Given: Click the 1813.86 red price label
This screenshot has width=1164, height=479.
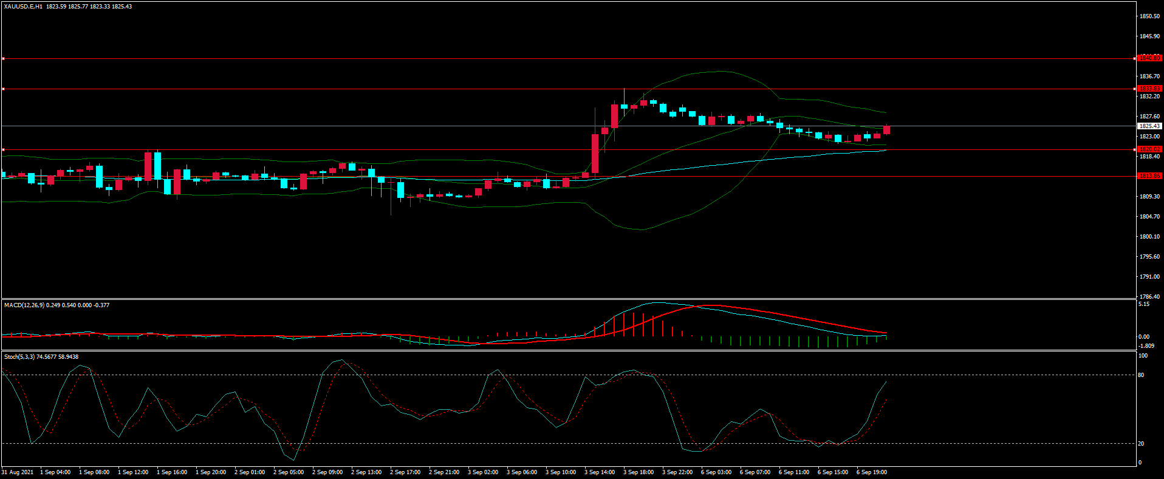Looking at the screenshot, I should tap(1149, 176).
